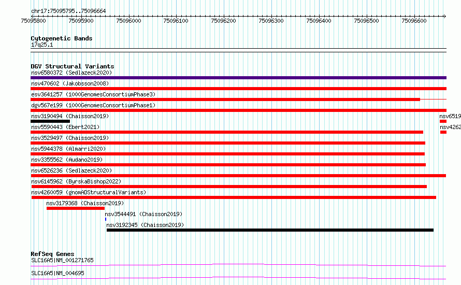Click the truncated nsv4262 label at right edge

(450, 127)
